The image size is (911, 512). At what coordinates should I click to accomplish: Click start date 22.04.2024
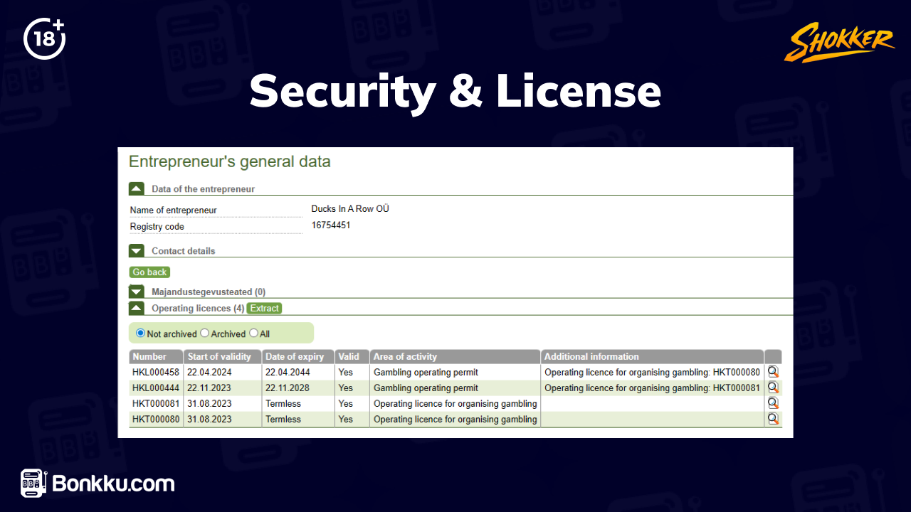[x=209, y=372]
